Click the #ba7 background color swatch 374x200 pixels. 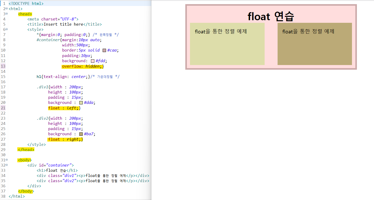[x=81, y=134]
